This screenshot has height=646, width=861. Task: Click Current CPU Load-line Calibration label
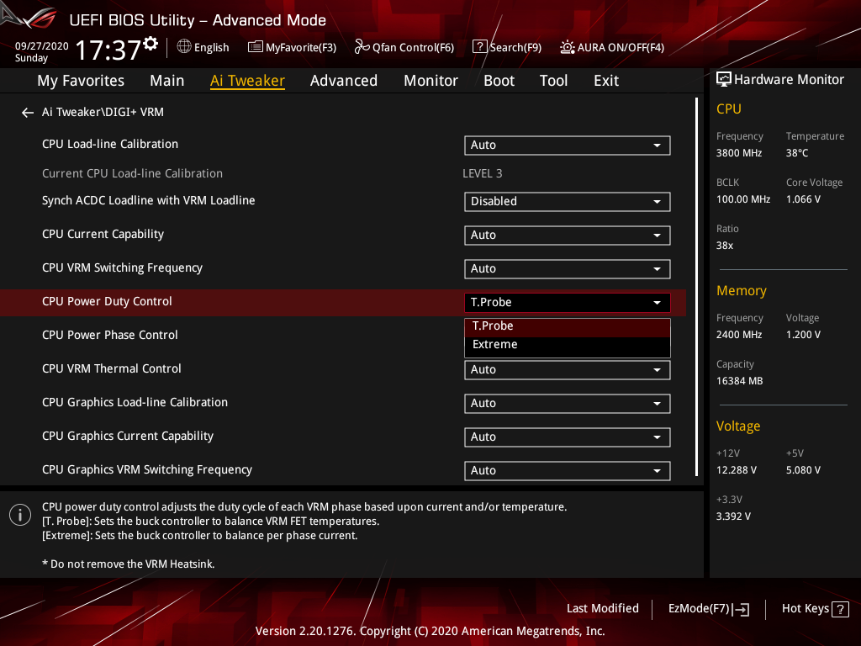pos(132,173)
